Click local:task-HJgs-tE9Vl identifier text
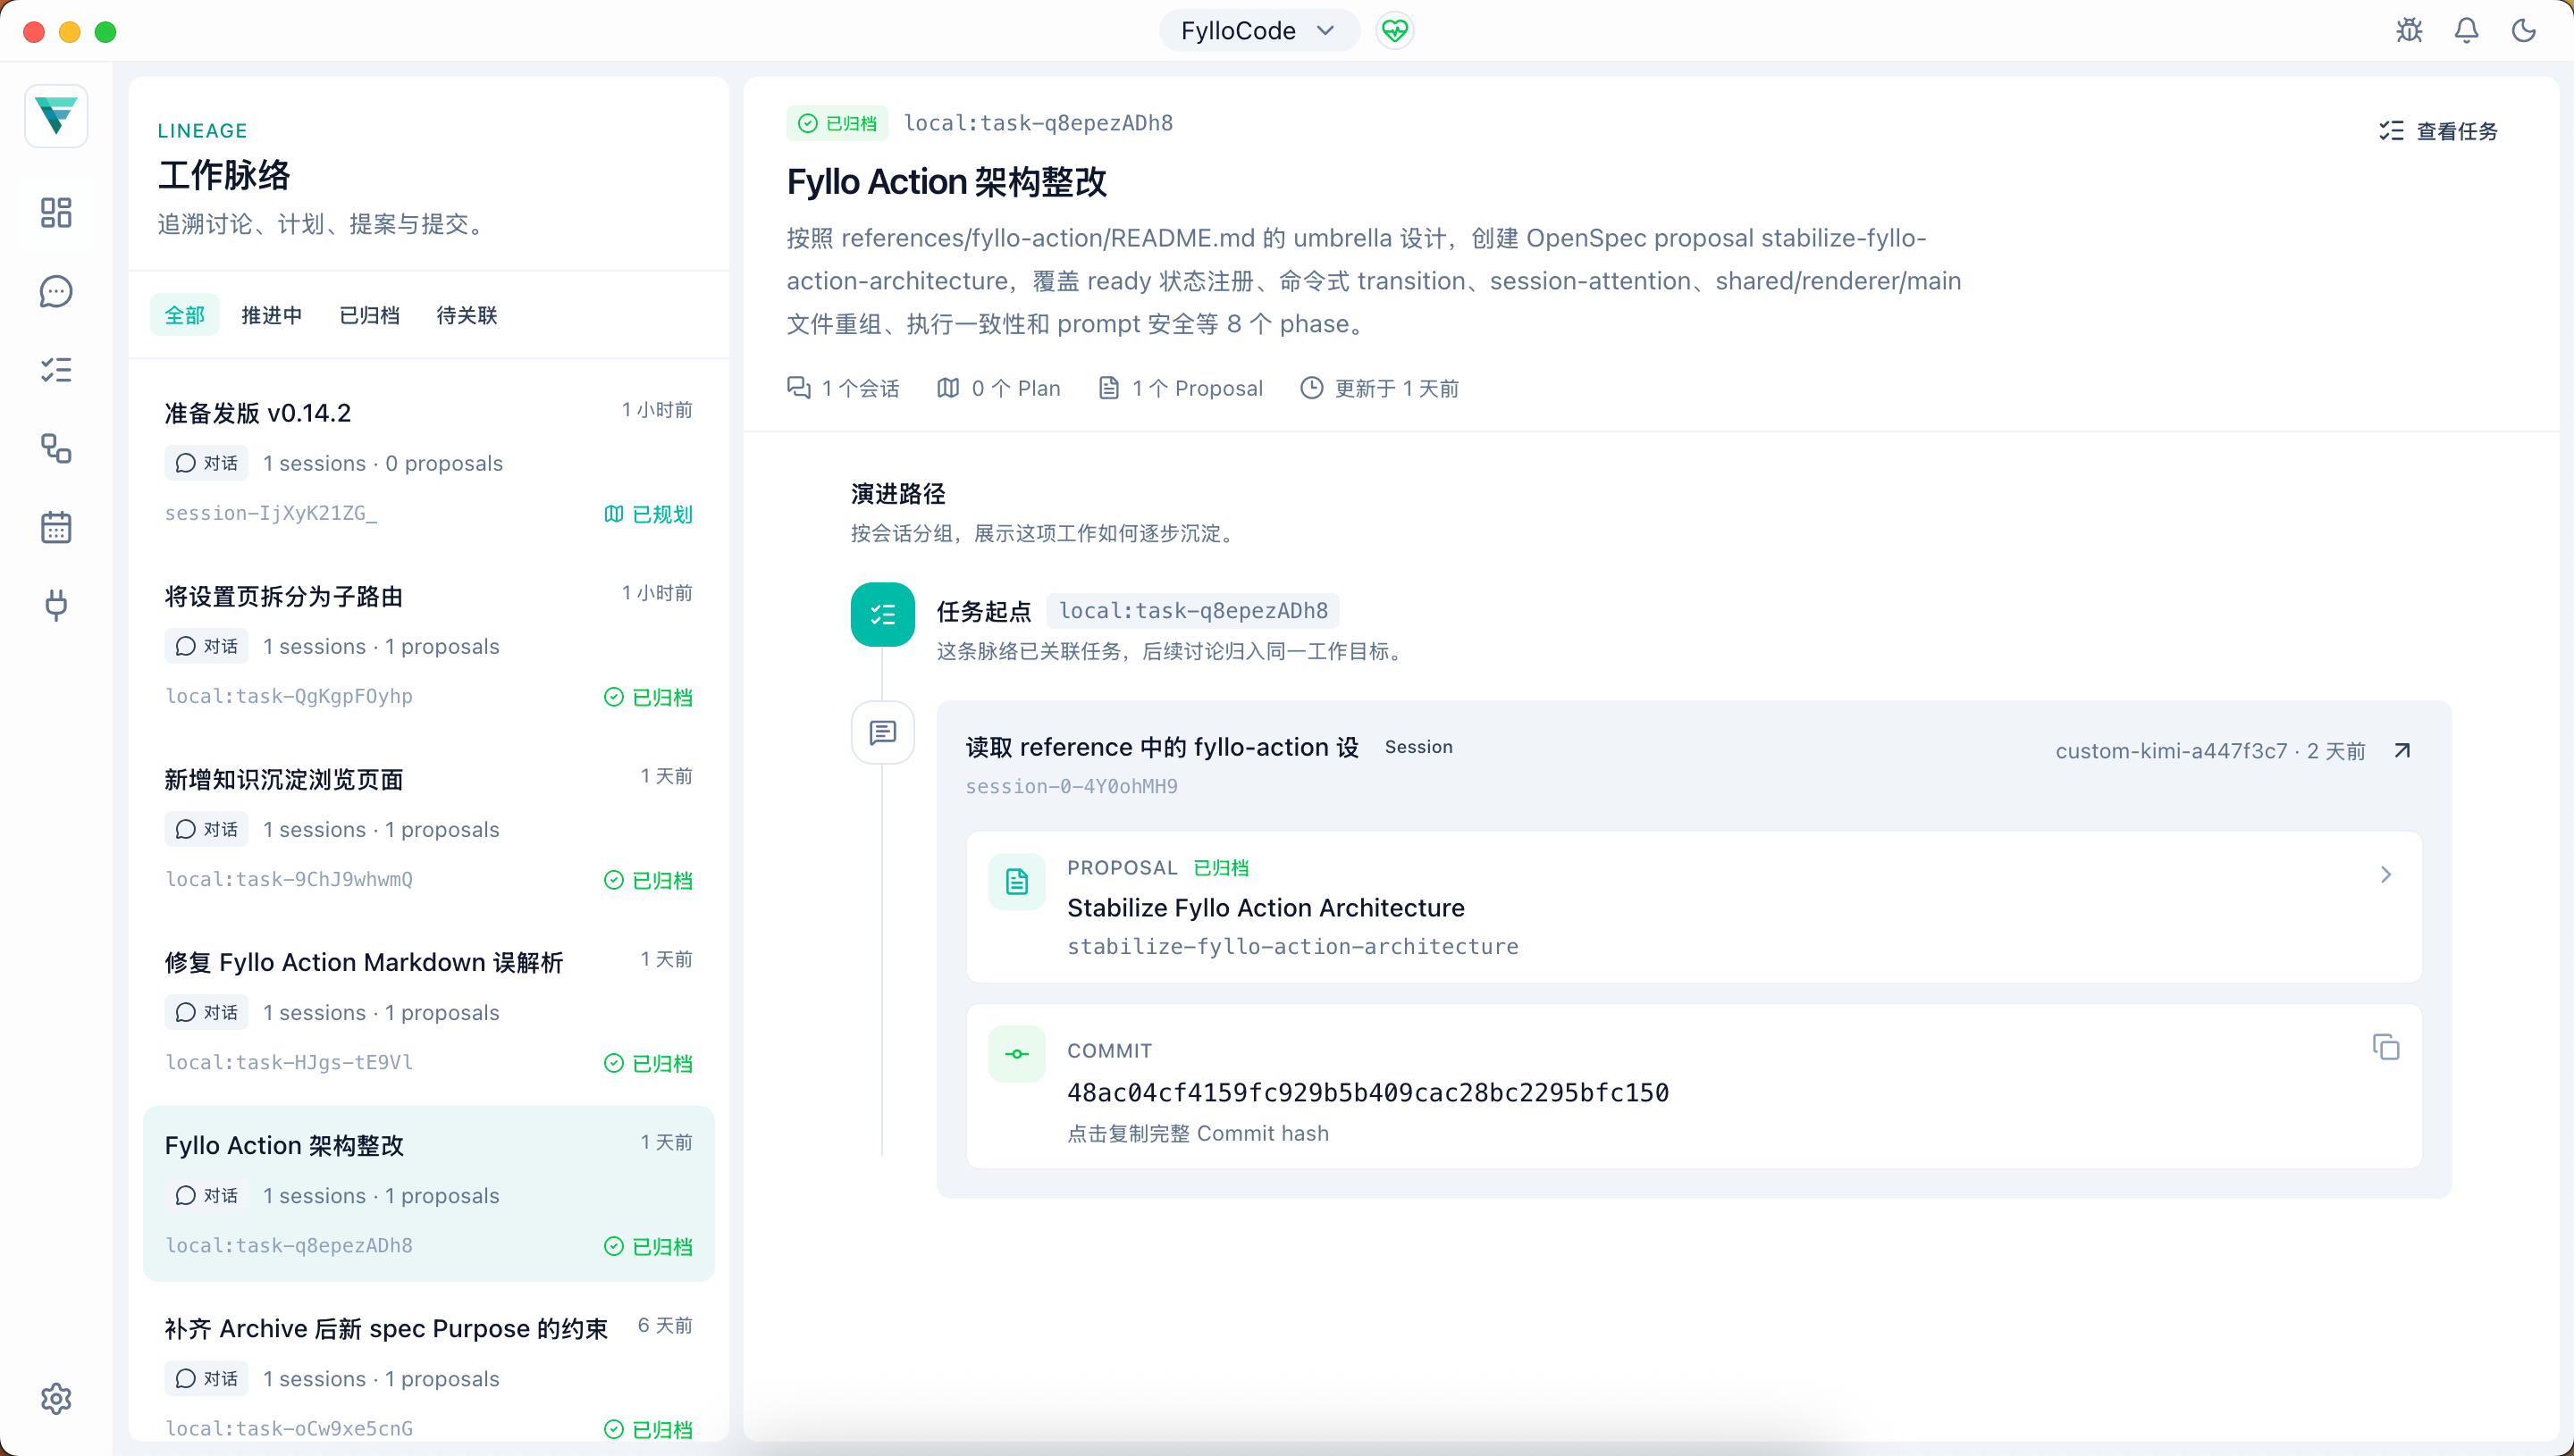Screen dimensions: 2574x1456 coord(289,1062)
